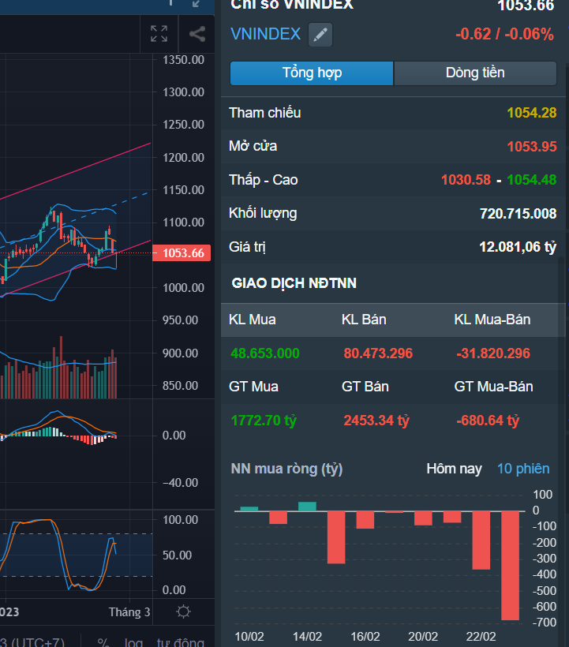Open chart settings gear icon
The width and height of the screenshot is (569, 647).
click(183, 611)
